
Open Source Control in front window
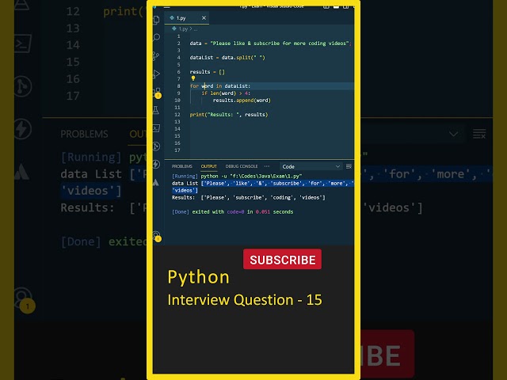(x=157, y=55)
